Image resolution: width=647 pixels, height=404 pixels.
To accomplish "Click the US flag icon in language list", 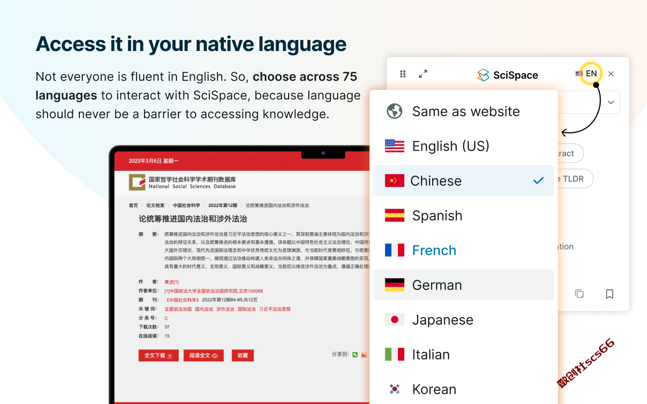I will coord(394,146).
